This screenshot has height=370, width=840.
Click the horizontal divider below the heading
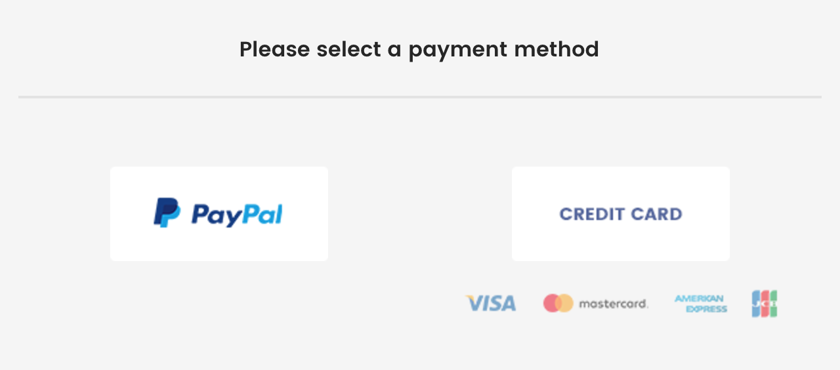pos(420,97)
